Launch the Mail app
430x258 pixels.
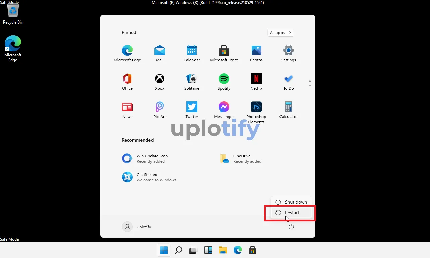click(160, 54)
